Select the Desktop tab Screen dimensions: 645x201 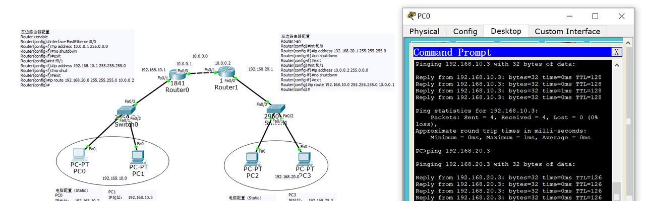pos(506,31)
